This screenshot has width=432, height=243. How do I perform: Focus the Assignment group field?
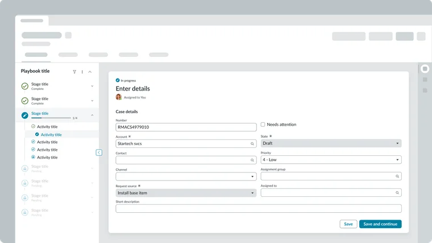(x=331, y=176)
